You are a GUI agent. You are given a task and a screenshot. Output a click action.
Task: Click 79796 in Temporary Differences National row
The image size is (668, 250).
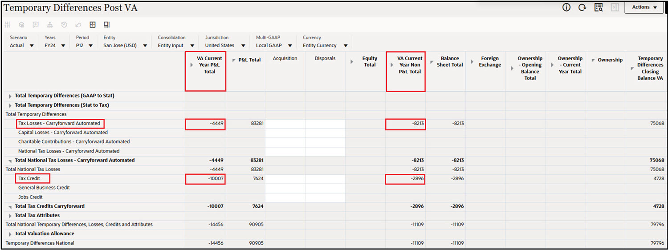[646, 243]
